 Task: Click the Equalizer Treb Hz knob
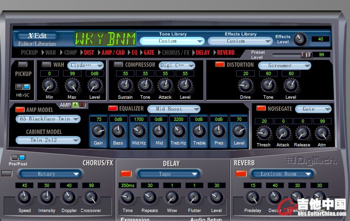point(179,131)
